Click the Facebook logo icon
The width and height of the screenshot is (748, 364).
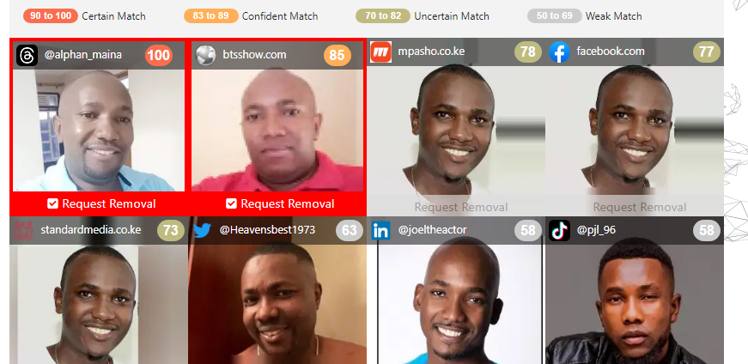[560, 52]
